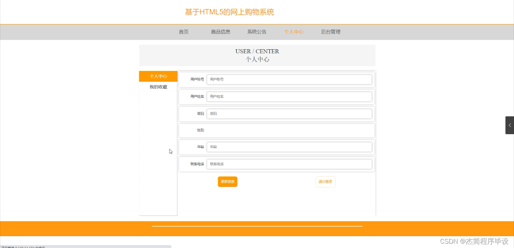
Task: Click the 用户账号 field label
Action: tap(197, 80)
